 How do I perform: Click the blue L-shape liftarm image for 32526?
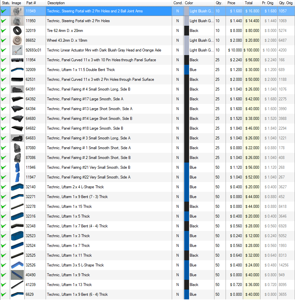click(17, 265)
